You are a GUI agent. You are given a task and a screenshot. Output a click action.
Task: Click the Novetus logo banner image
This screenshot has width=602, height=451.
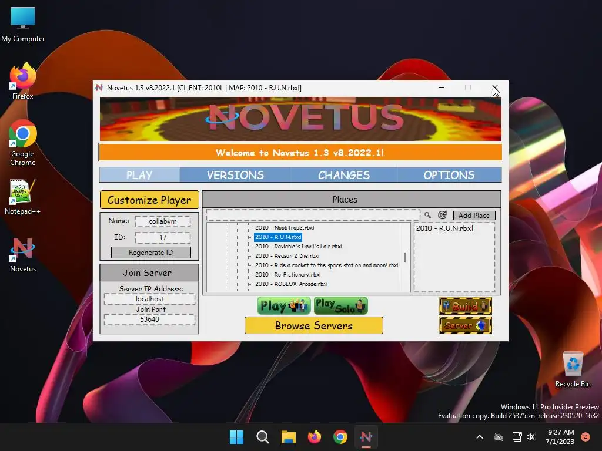(x=300, y=119)
